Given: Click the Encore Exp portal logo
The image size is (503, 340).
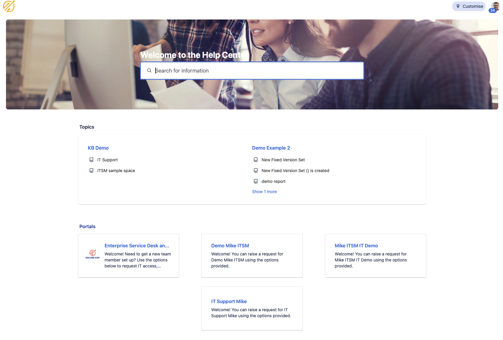Looking at the screenshot, I should click(93, 254).
